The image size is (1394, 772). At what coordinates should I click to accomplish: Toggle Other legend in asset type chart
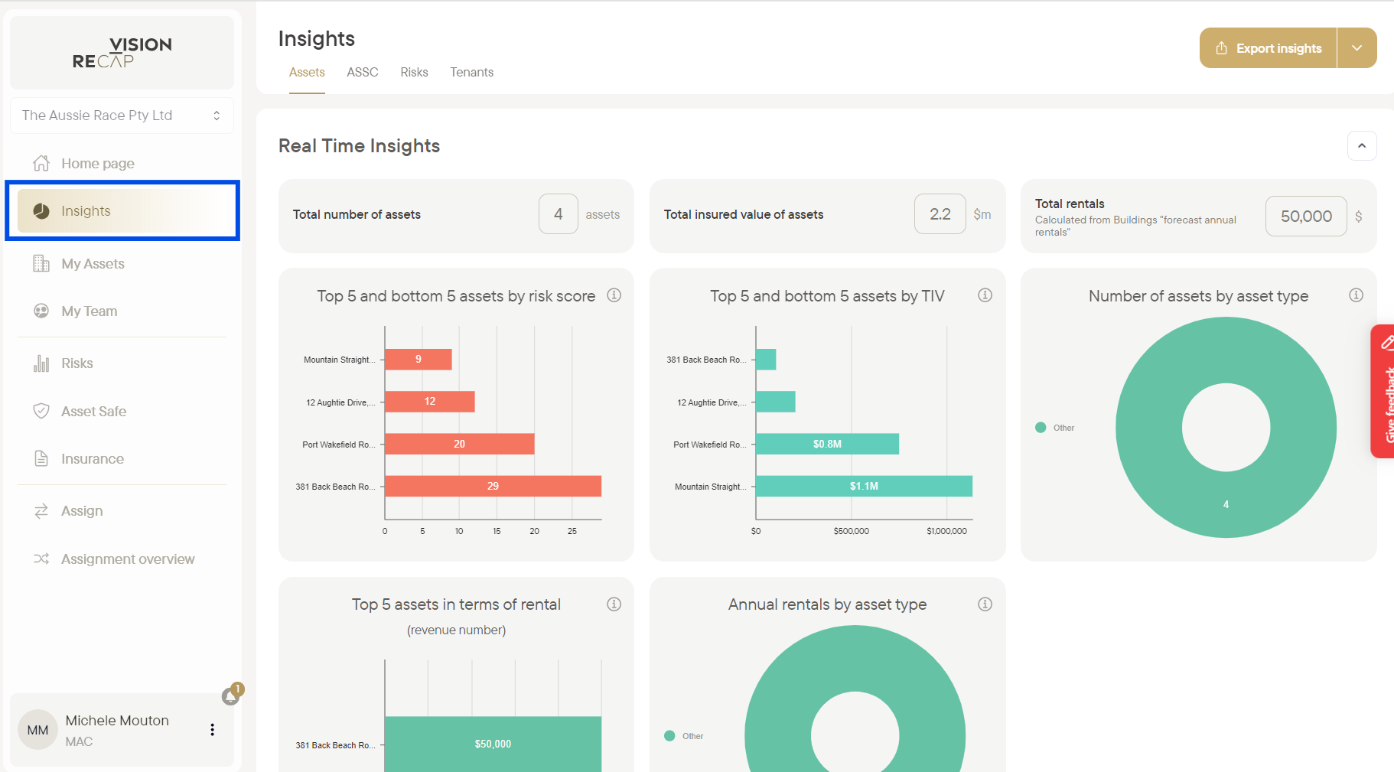1055,428
